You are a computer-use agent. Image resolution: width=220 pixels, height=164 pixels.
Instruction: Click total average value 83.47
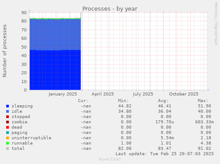click(x=165, y=149)
